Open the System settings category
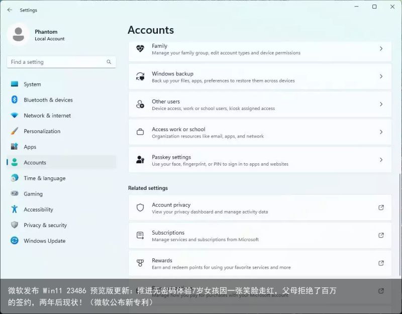This screenshot has height=314, width=402. coord(61,84)
